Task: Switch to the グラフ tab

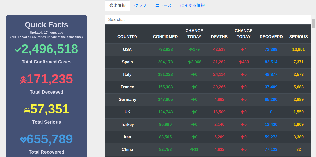Action: point(140,5)
